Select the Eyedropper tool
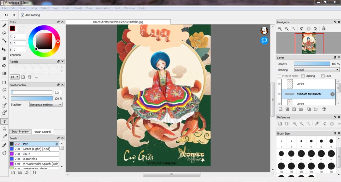This screenshot has width=341, height=182. tap(4, 145)
